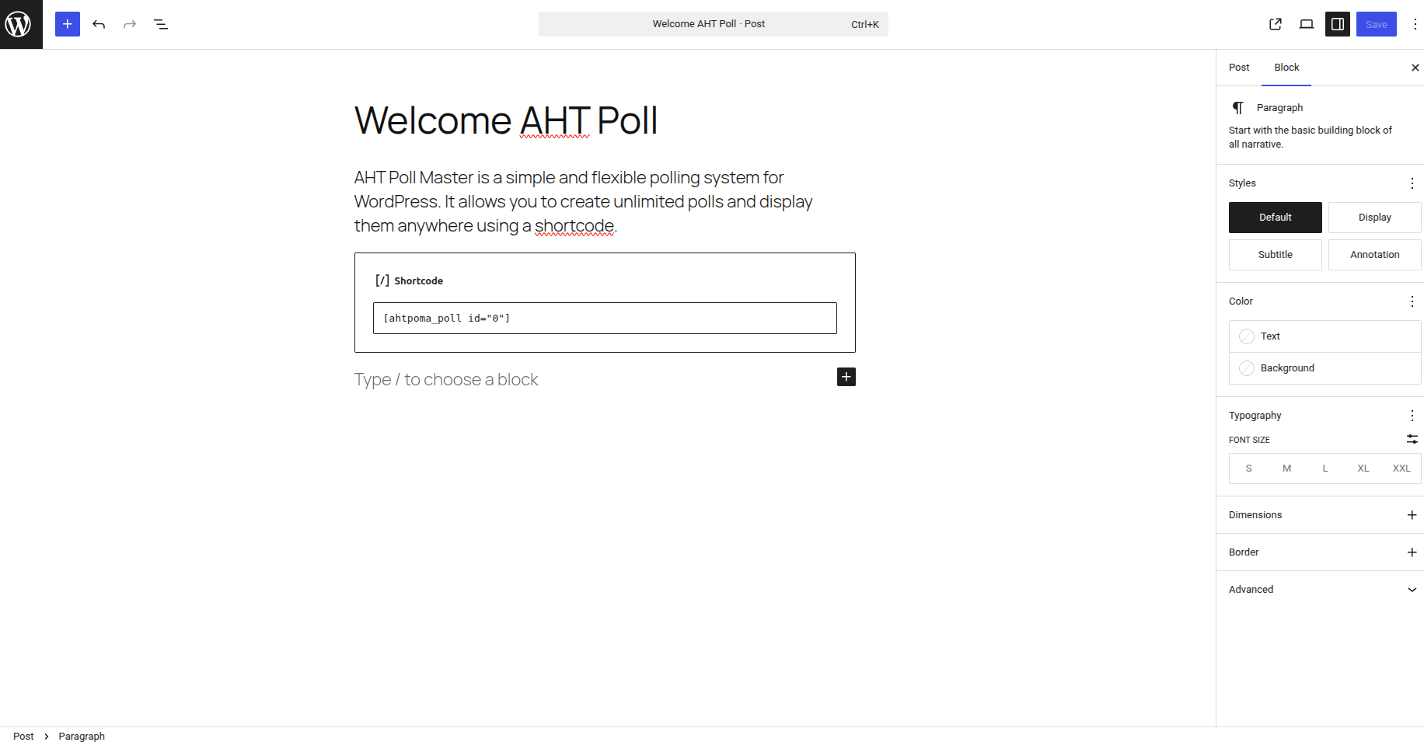Open the editor Options kebab menu
This screenshot has width=1424, height=742.
(1415, 24)
